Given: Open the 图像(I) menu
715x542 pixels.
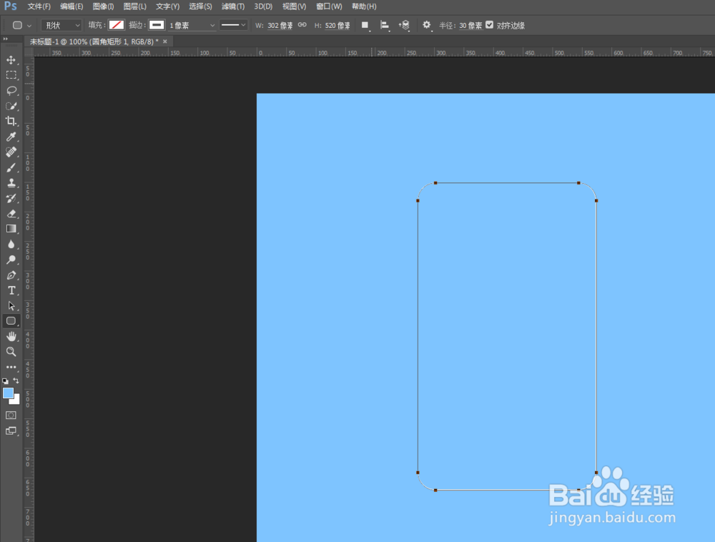Looking at the screenshot, I should tap(103, 6).
